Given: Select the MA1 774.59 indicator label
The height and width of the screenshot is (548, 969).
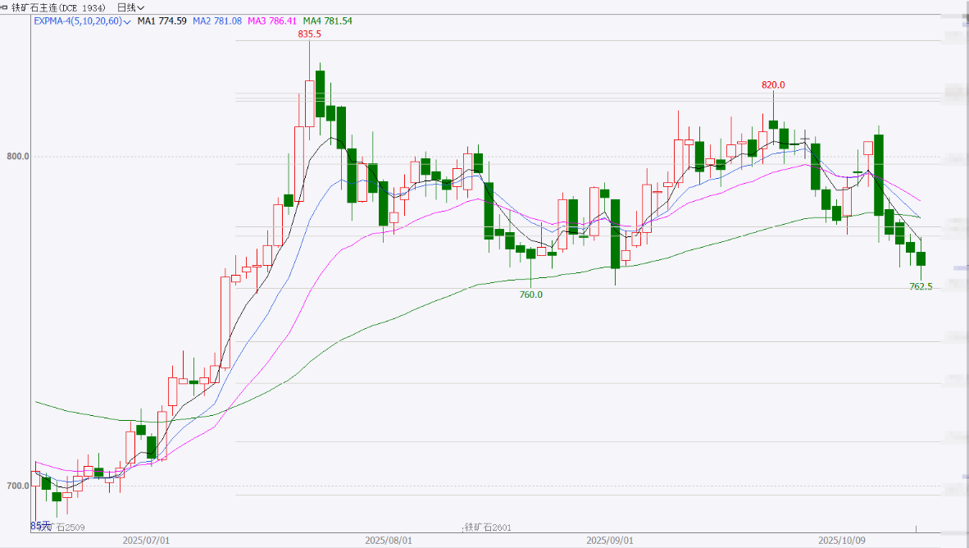Looking at the screenshot, I should 162,21.
